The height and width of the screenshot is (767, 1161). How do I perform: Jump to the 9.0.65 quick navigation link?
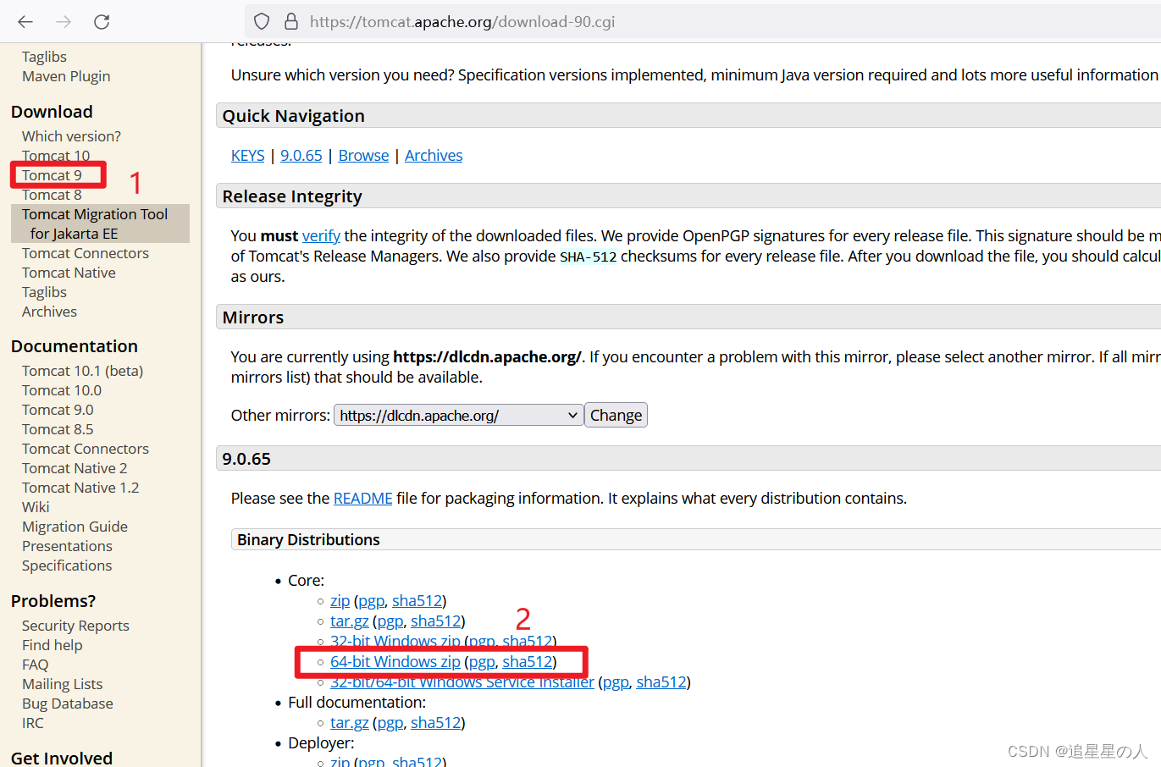(x=301, y=156)
